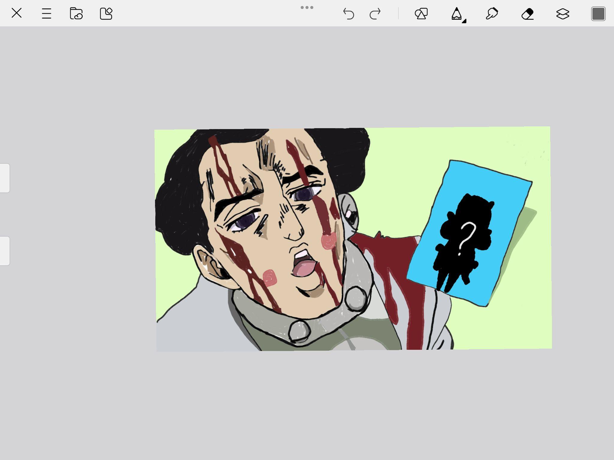Open the hamburger menu

coord(46,13)
